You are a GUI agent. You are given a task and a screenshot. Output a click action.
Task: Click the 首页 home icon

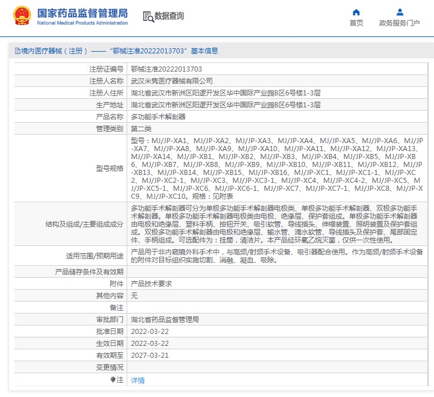356,12
